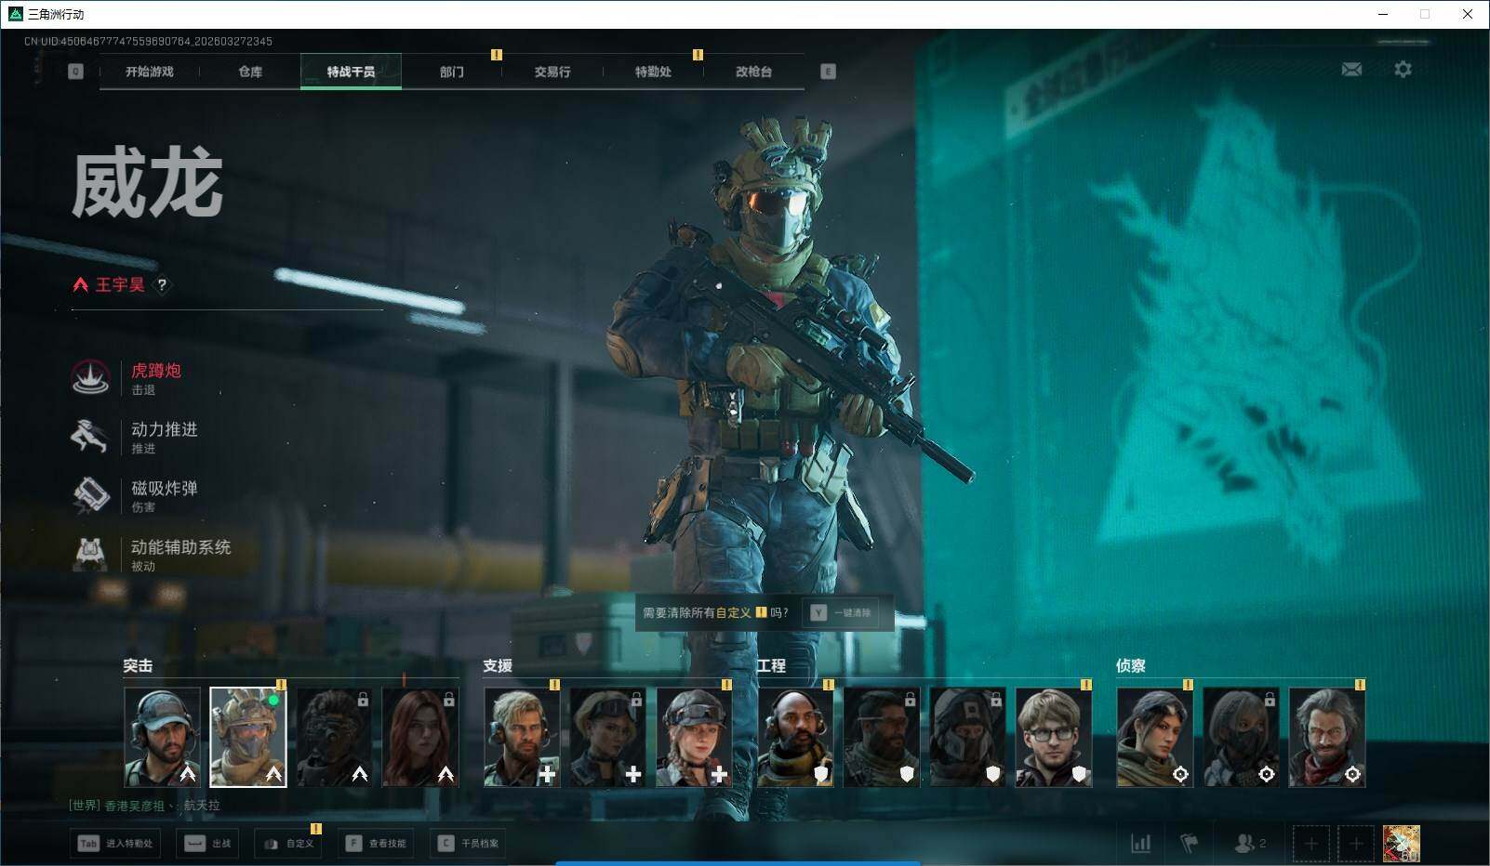The height and width of the screenshot is (866, 1490).
Task: Open the 干员档案 button
Action: click(x=469, y=843)
